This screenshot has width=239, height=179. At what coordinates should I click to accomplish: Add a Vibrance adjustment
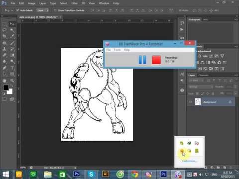click(222, 56)
